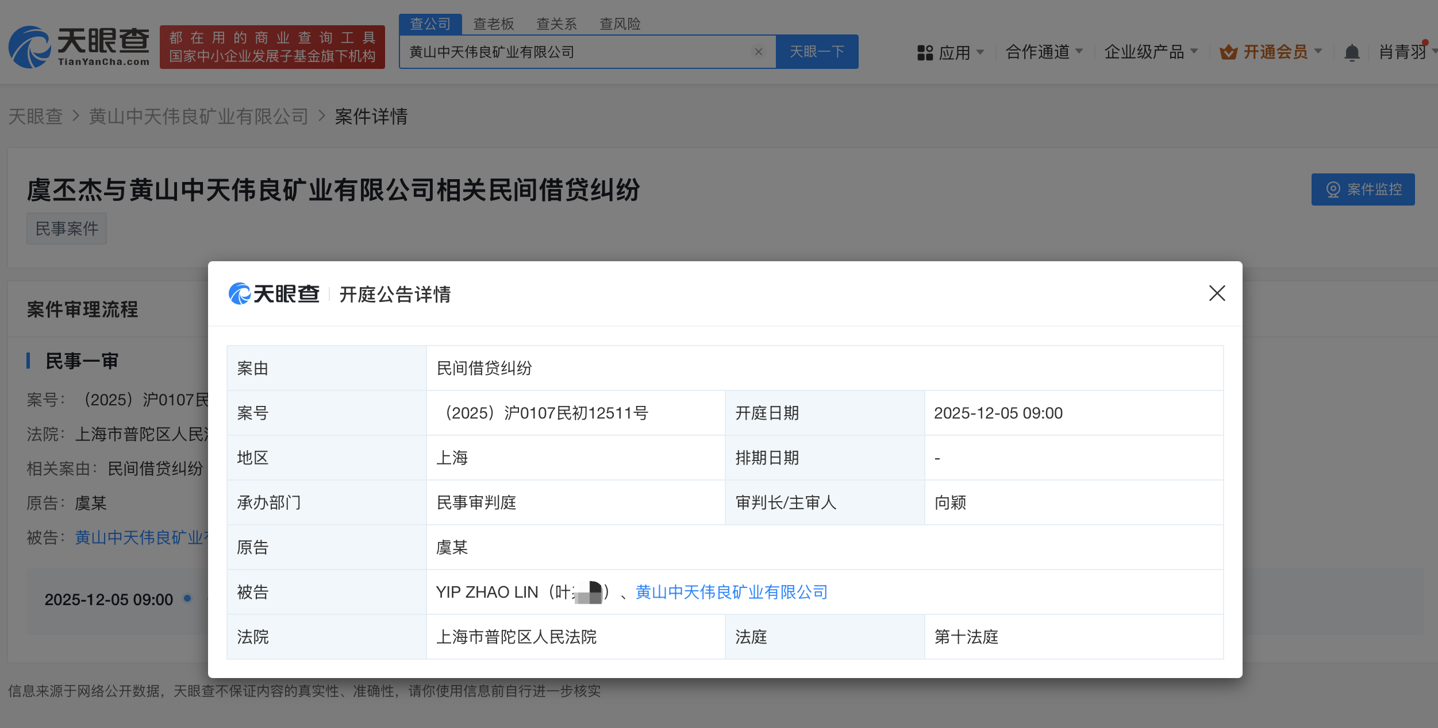1438x728 pixels.
Task: Switch to the 查老板 tab
Action: [x=493, y=24]
